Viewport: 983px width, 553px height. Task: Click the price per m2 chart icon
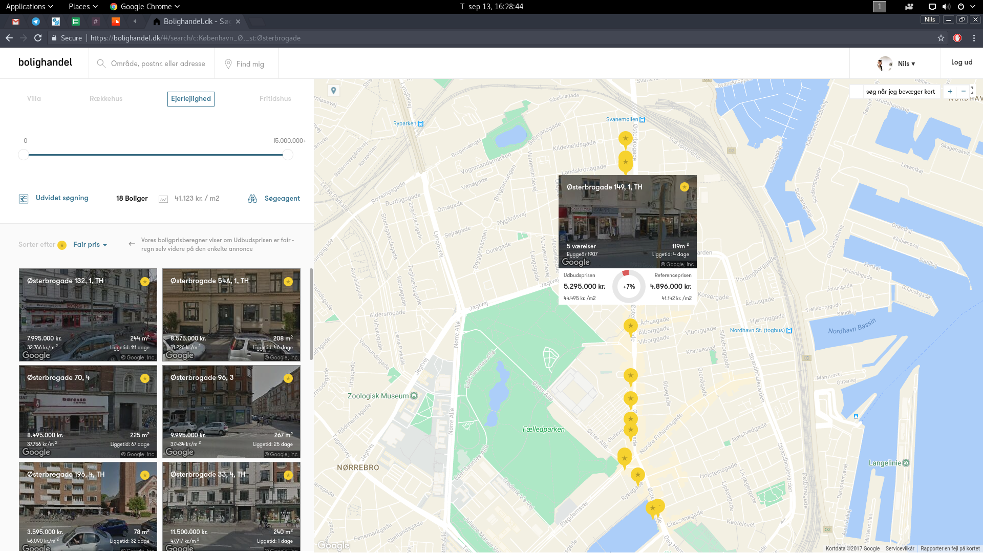pos(163,199)
